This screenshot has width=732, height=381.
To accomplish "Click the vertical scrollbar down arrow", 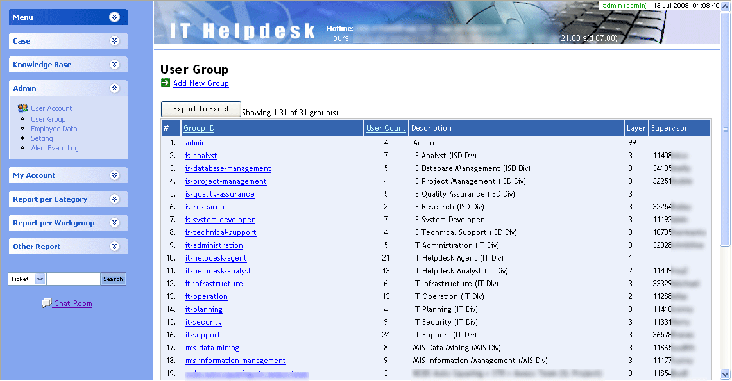I will [725, 375].
